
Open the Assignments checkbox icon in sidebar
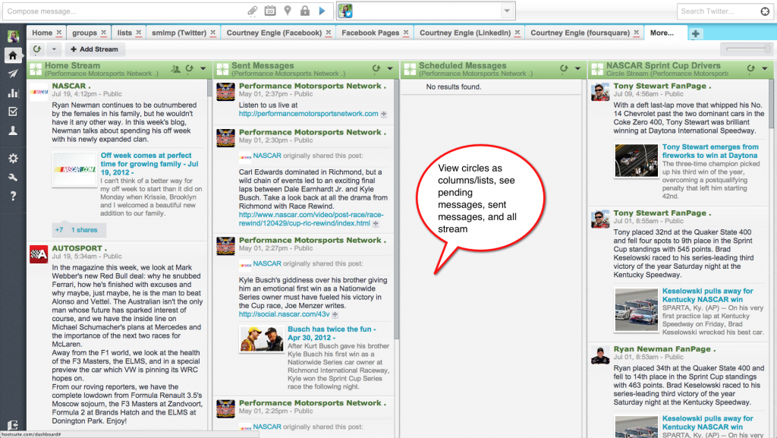click(x=13, y=112)
